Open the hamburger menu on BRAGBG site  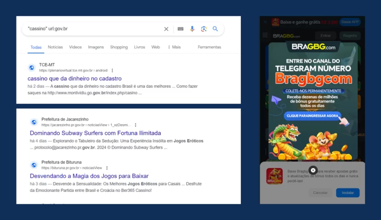pyautogui.click(x=265, y=35)
